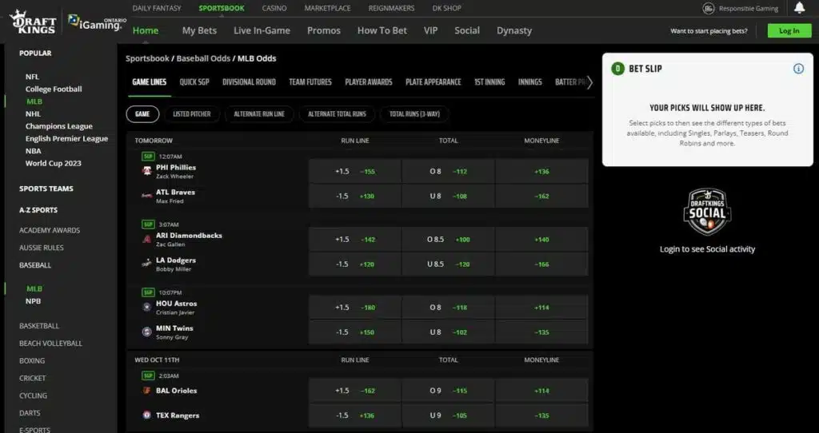Open Casino in top bar
819x433 pixels.
pyautogui.click(x=274, y=8)
